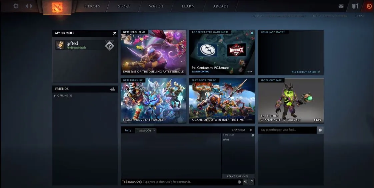The height and width of the screenshot is (188, 374).
Task: Click the post to feed icon
Action: click(x=320, y=130)
